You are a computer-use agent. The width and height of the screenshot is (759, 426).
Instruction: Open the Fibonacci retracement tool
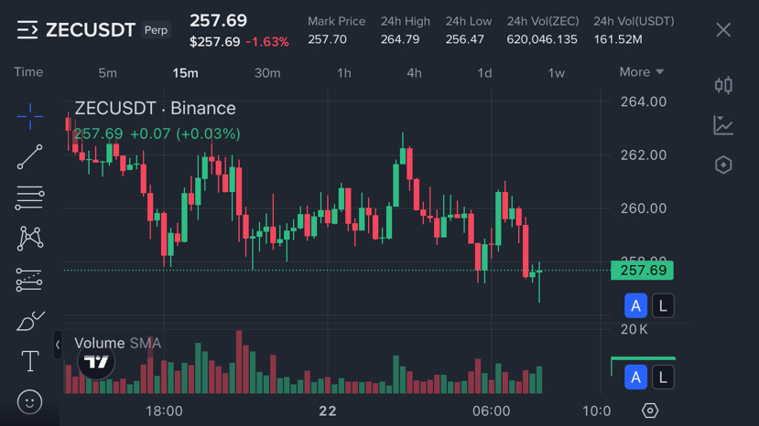(29, 197)
